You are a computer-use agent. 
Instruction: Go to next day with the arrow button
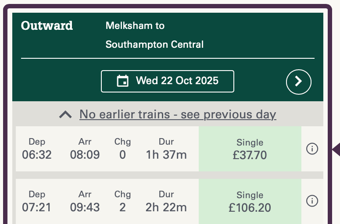coord(299,81)
